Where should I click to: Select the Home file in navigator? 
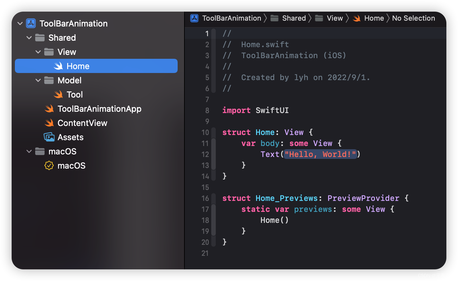(96, 66)
